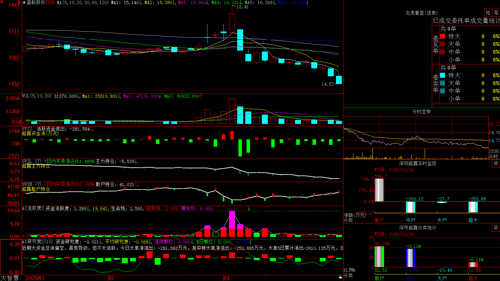Click the 分时走势 panel title
Image resolution: width=500 pixels, height=281 pixels.
tap(422, 111)
